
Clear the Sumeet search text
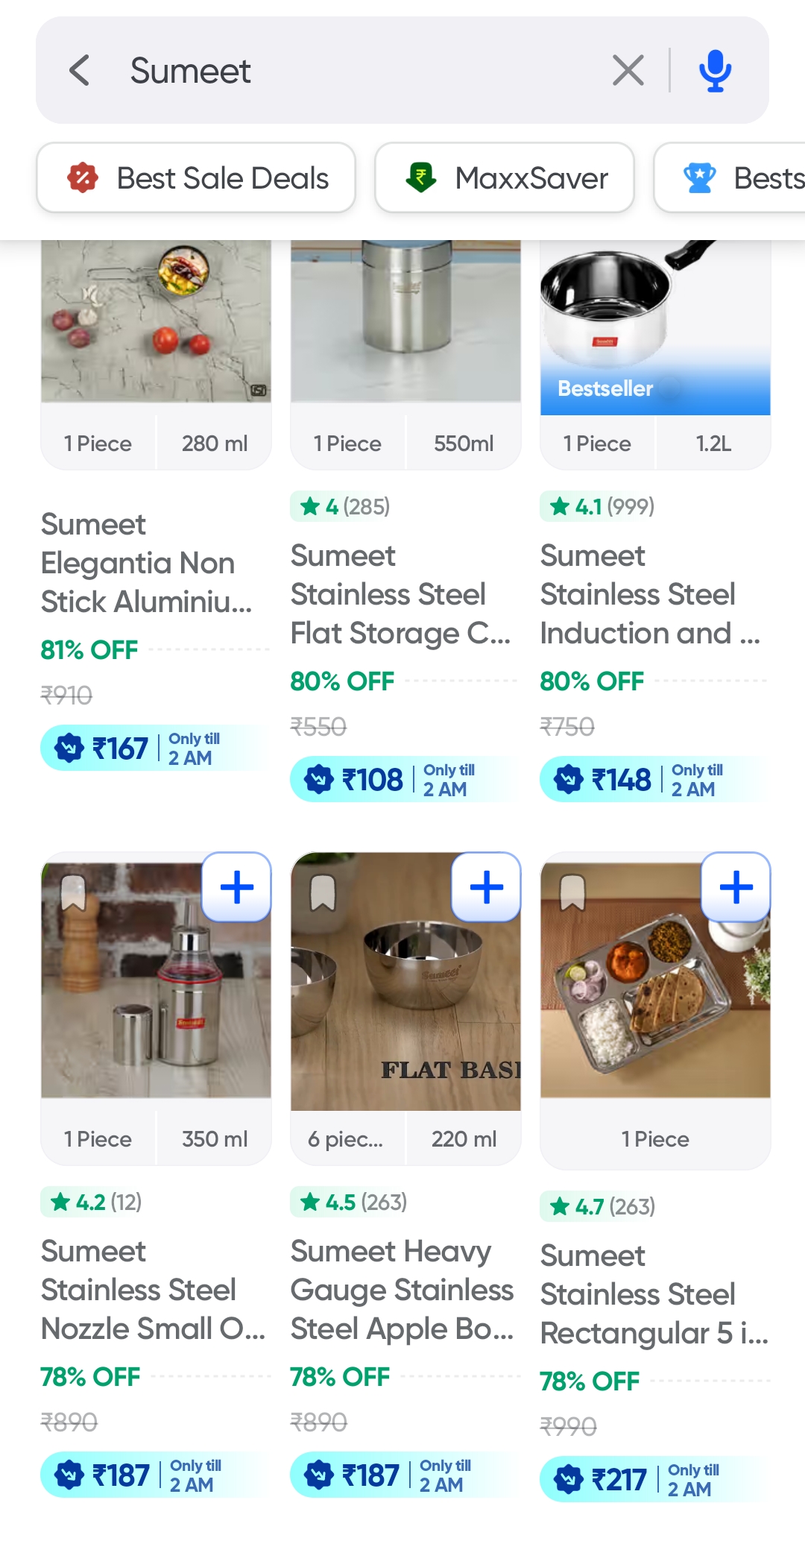point(628,71)
